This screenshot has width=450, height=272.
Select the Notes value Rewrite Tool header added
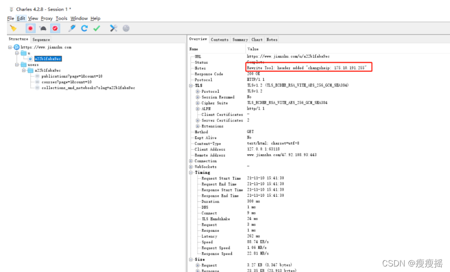(x=307, y=68)
